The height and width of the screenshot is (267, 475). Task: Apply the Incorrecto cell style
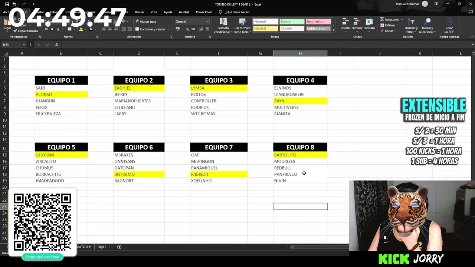point(318,22)
